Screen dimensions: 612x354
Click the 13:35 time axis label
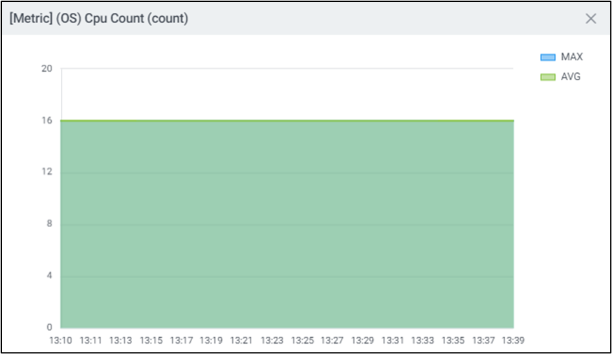[453, 340]
